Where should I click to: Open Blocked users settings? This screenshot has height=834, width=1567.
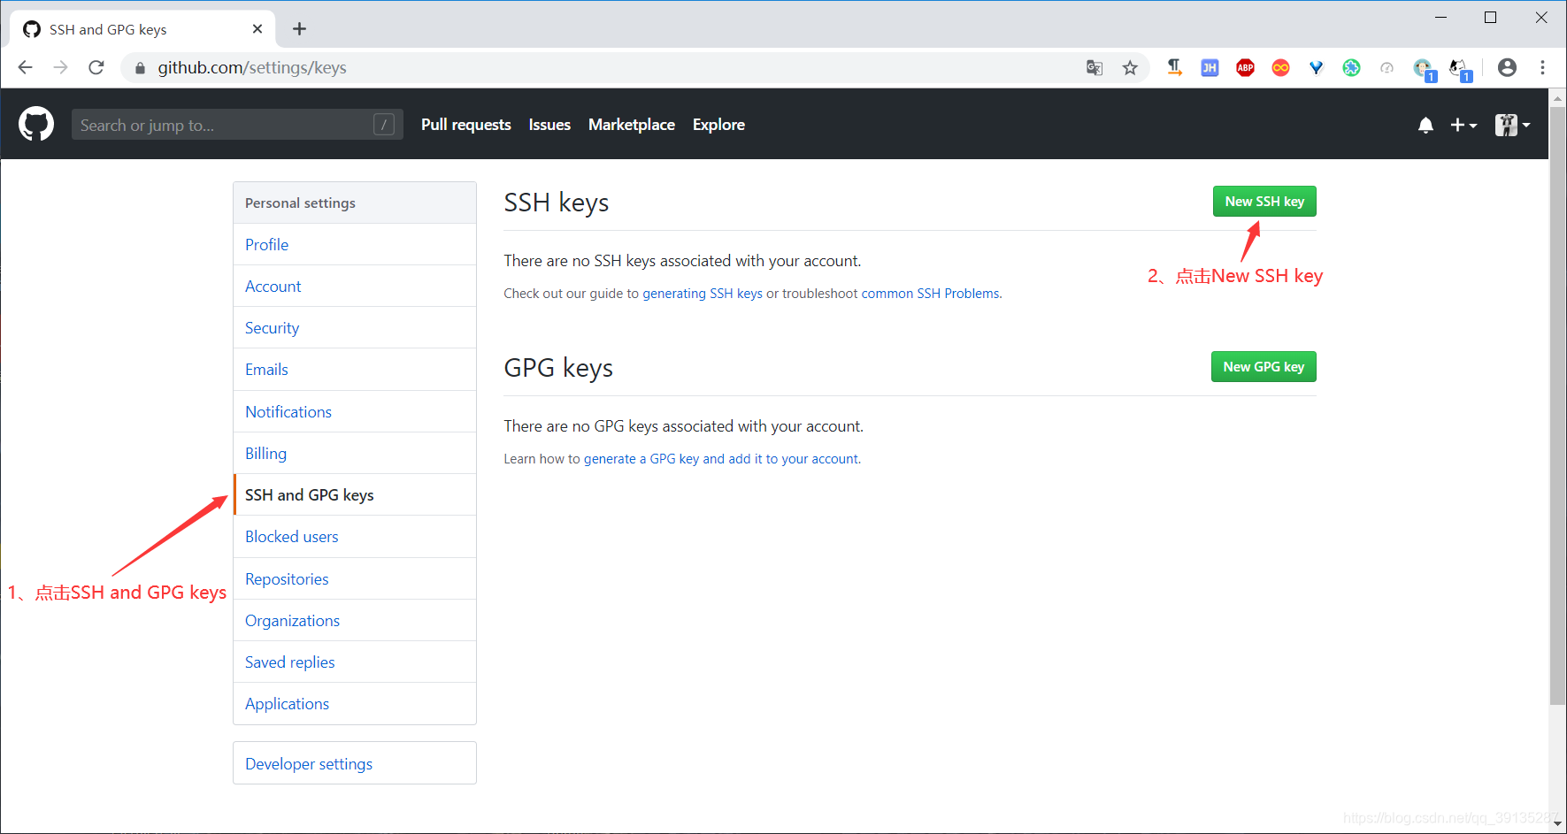(x=355, y=537)
